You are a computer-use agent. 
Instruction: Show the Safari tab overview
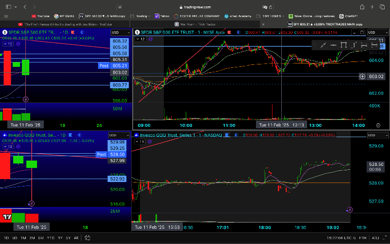pos(382,7)
